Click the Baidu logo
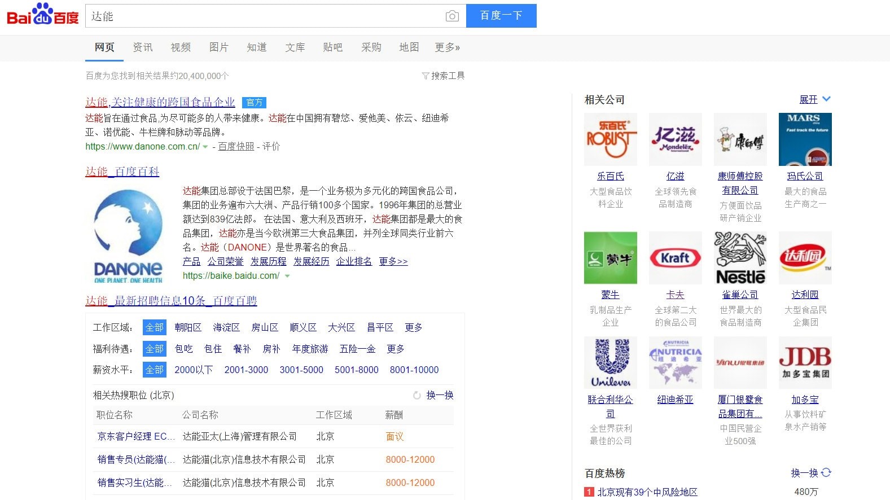The height and width of the screenshot is (500, 890). pyautogui.click(x=43, y=15)
